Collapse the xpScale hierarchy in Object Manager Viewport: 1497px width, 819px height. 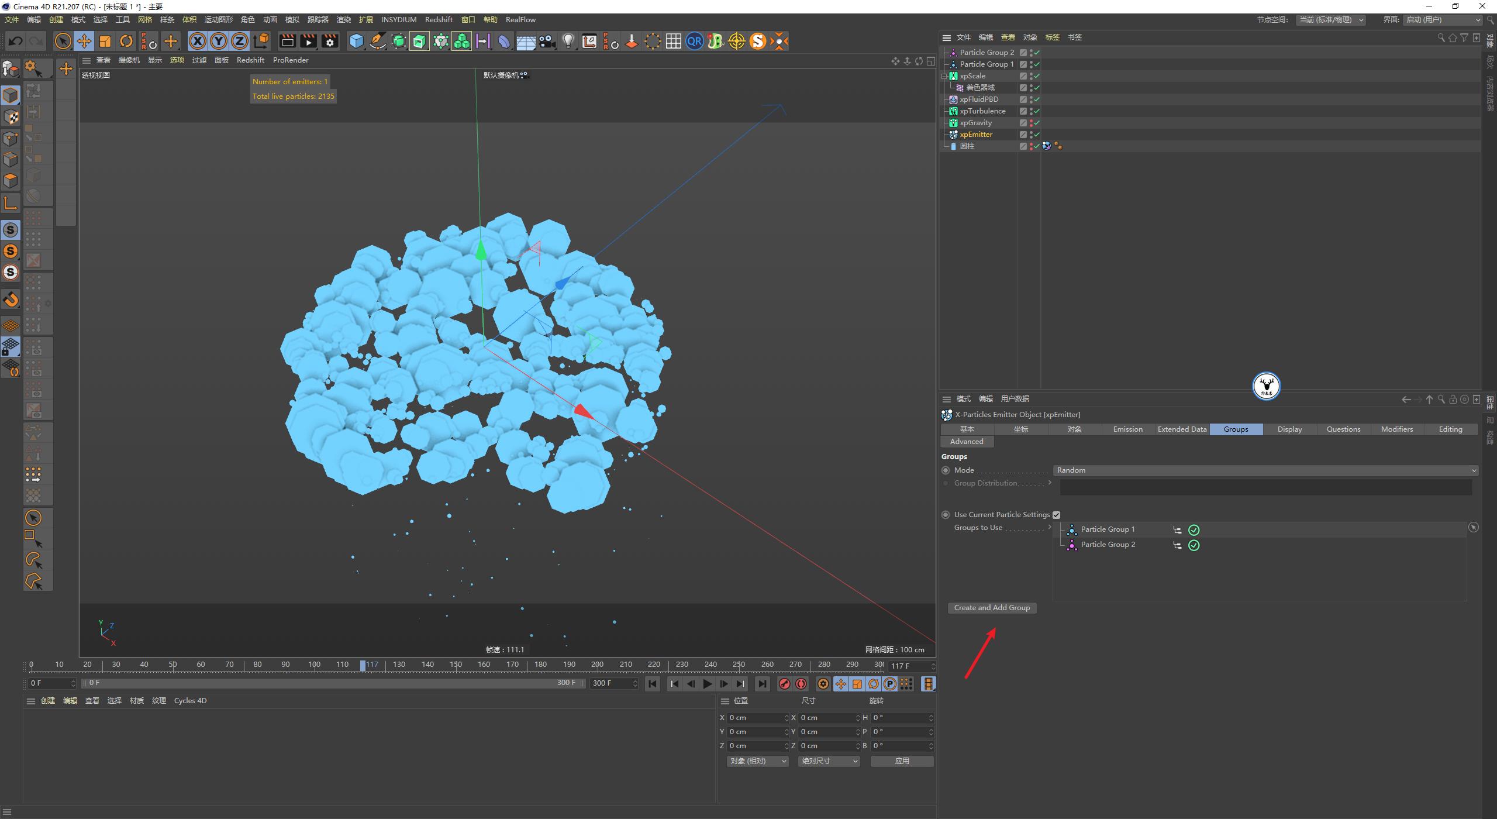click(x=945, y=75)
